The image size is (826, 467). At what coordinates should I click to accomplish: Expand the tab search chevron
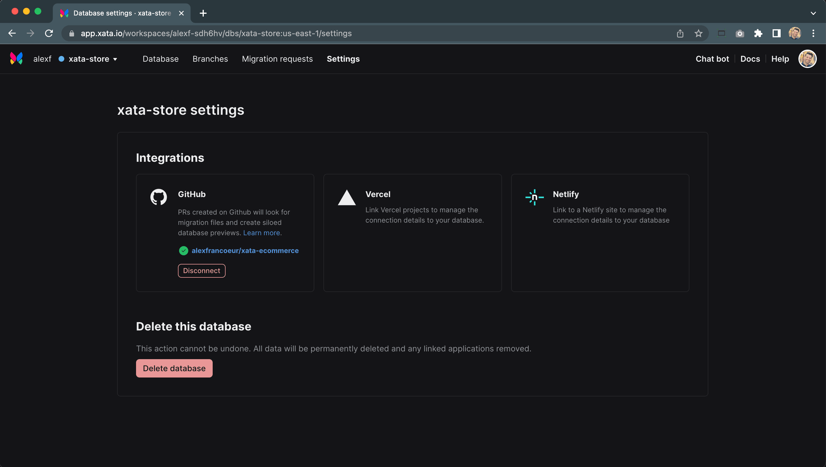click(813, 13)
